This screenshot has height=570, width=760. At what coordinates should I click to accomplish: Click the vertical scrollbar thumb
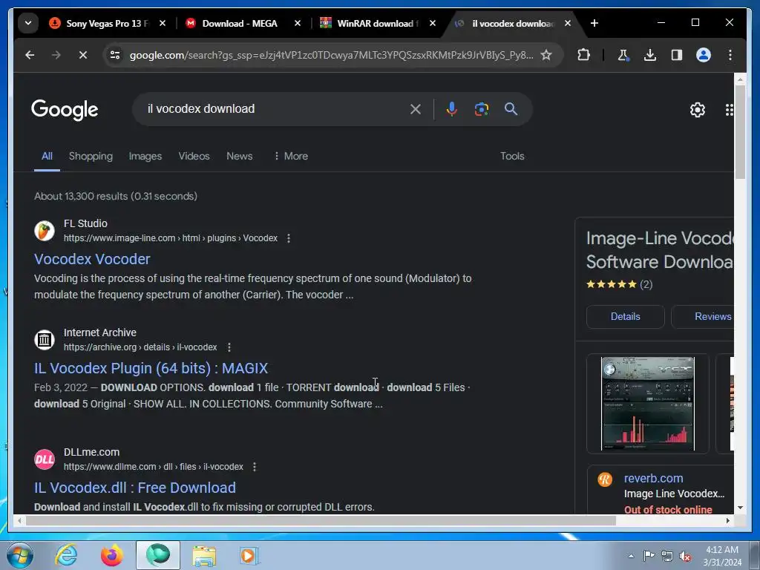click(x=740, y=132)
